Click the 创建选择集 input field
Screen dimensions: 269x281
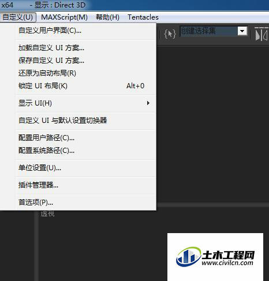208,31
